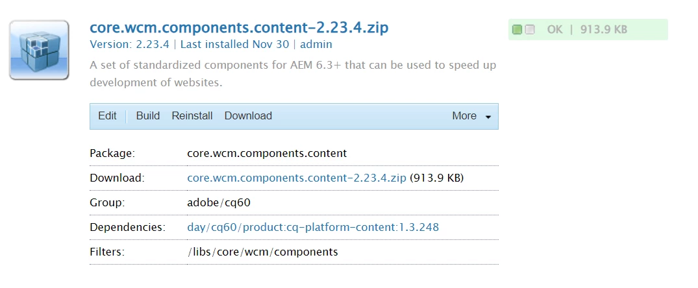
Task: Click Edit in the package toolbar
Action: point(107,116)
